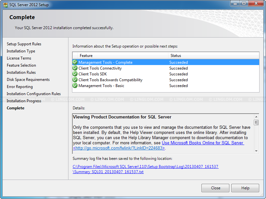Click the Close button
The width and height of the screenshot is (266, 199).
215,188
